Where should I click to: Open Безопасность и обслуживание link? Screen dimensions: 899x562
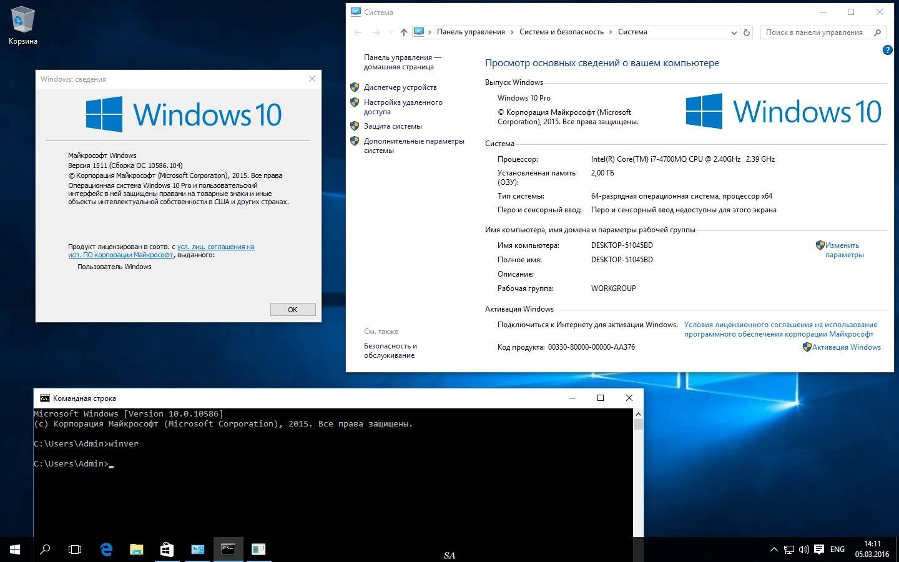coord(390,350)
